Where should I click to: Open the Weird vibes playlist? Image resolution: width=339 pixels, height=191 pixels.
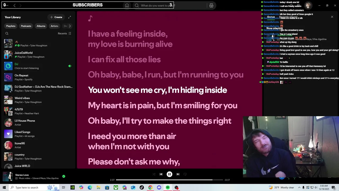tap(38, 100)
